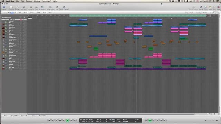Open the Lists panel icon

214,8
